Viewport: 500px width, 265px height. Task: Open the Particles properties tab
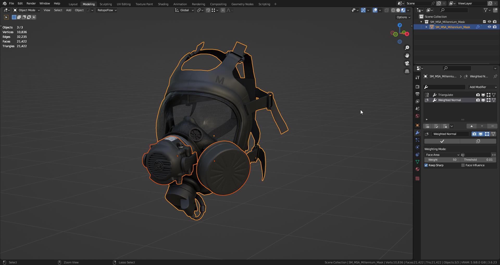click(417, 140)
